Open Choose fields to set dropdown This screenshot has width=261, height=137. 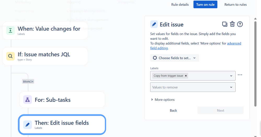pyautogui.click(x=175, y=58)
